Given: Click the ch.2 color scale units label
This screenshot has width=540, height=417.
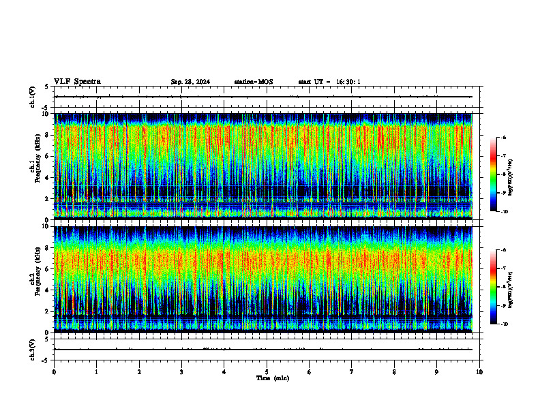Looking at the screenshot, I should 511,290.
